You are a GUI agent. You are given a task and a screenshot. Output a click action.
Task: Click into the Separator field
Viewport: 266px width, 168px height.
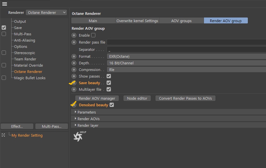pyautogui.click(x=186, y=50)
